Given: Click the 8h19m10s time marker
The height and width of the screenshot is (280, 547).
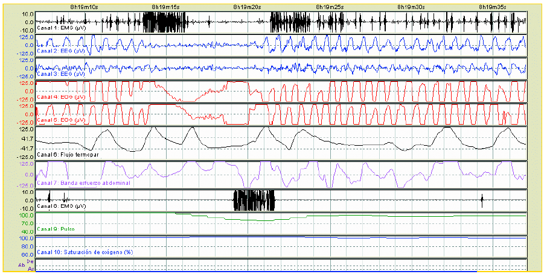Looking at the screenshot, I should [x=84, y=6].
